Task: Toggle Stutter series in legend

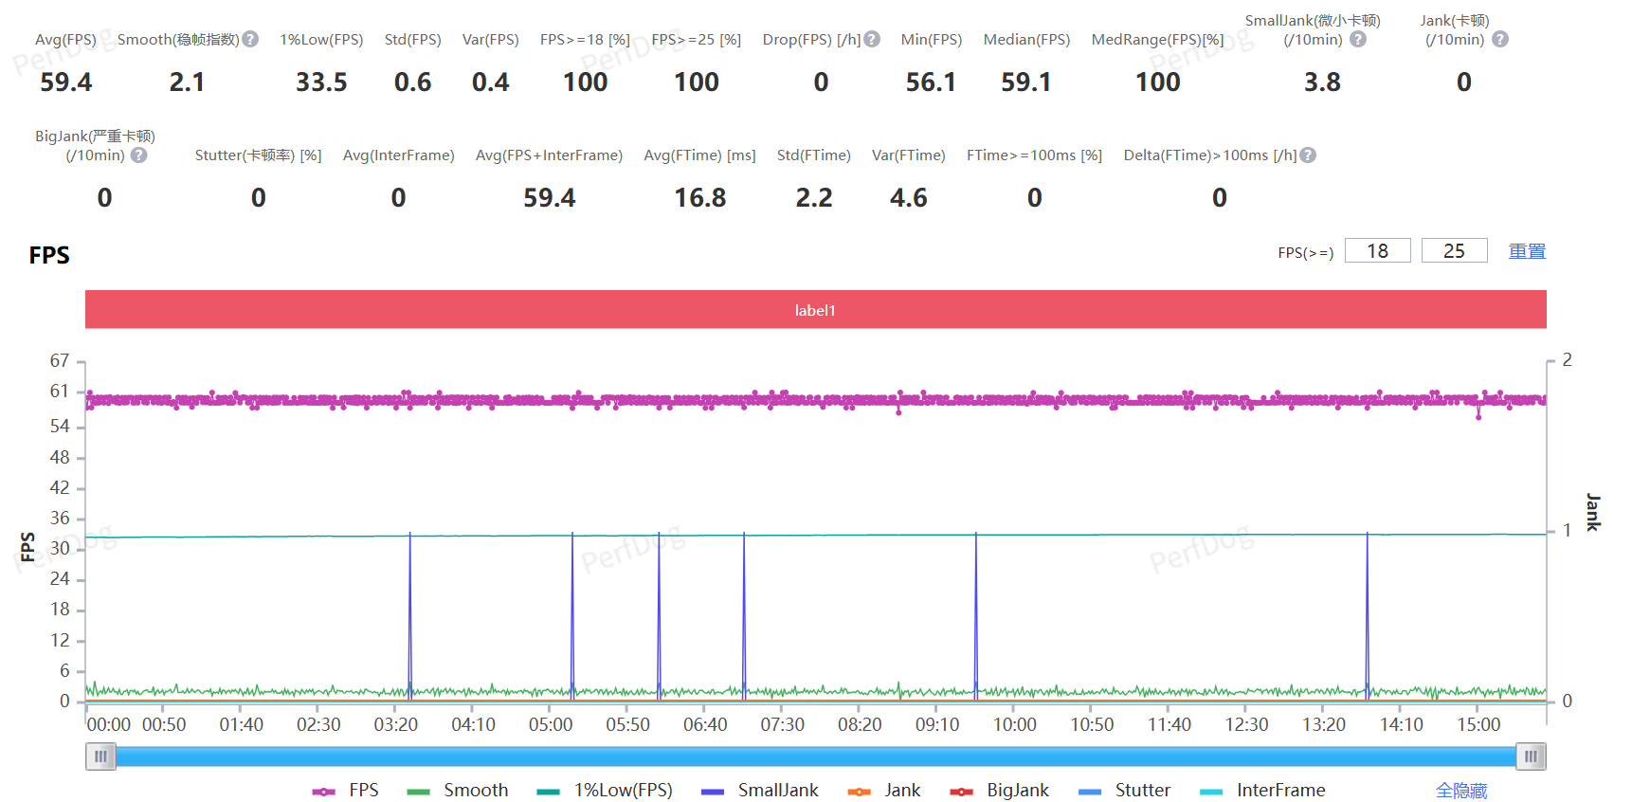Action: [x=1124, y=791]
